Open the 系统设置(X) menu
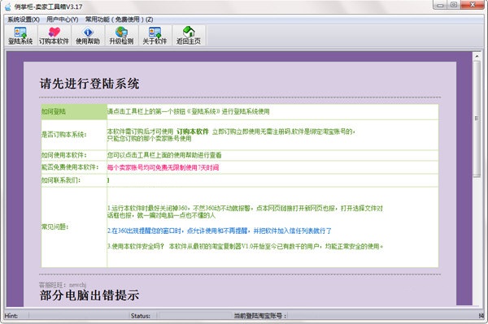Image resolution: width=488 pixels, height=324 pixels. (24, 19)
